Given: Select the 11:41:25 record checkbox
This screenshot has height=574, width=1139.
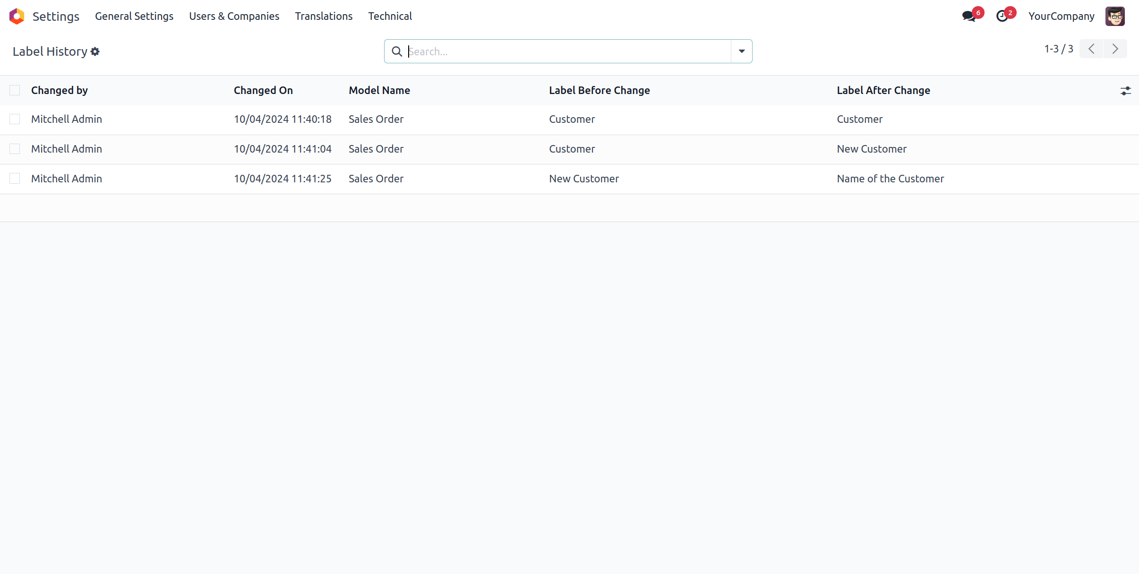Looking at the screenshot, I should point(15,179).
